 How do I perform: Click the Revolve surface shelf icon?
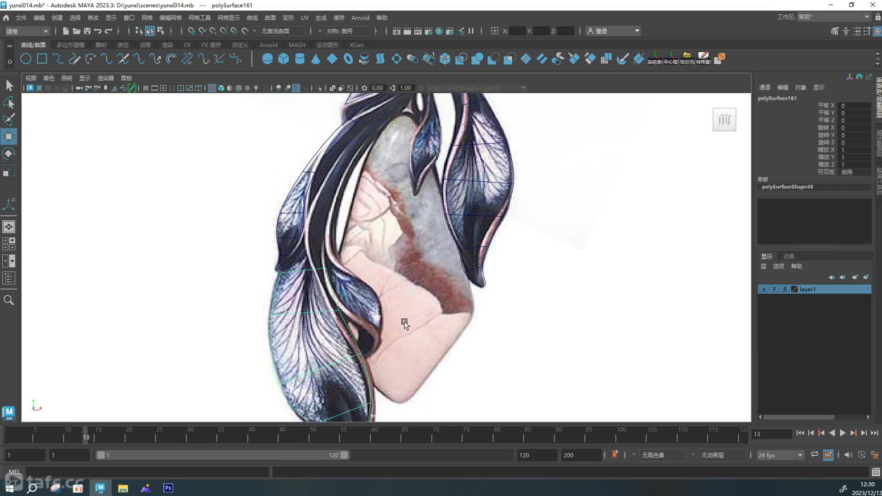coord(364,59)
